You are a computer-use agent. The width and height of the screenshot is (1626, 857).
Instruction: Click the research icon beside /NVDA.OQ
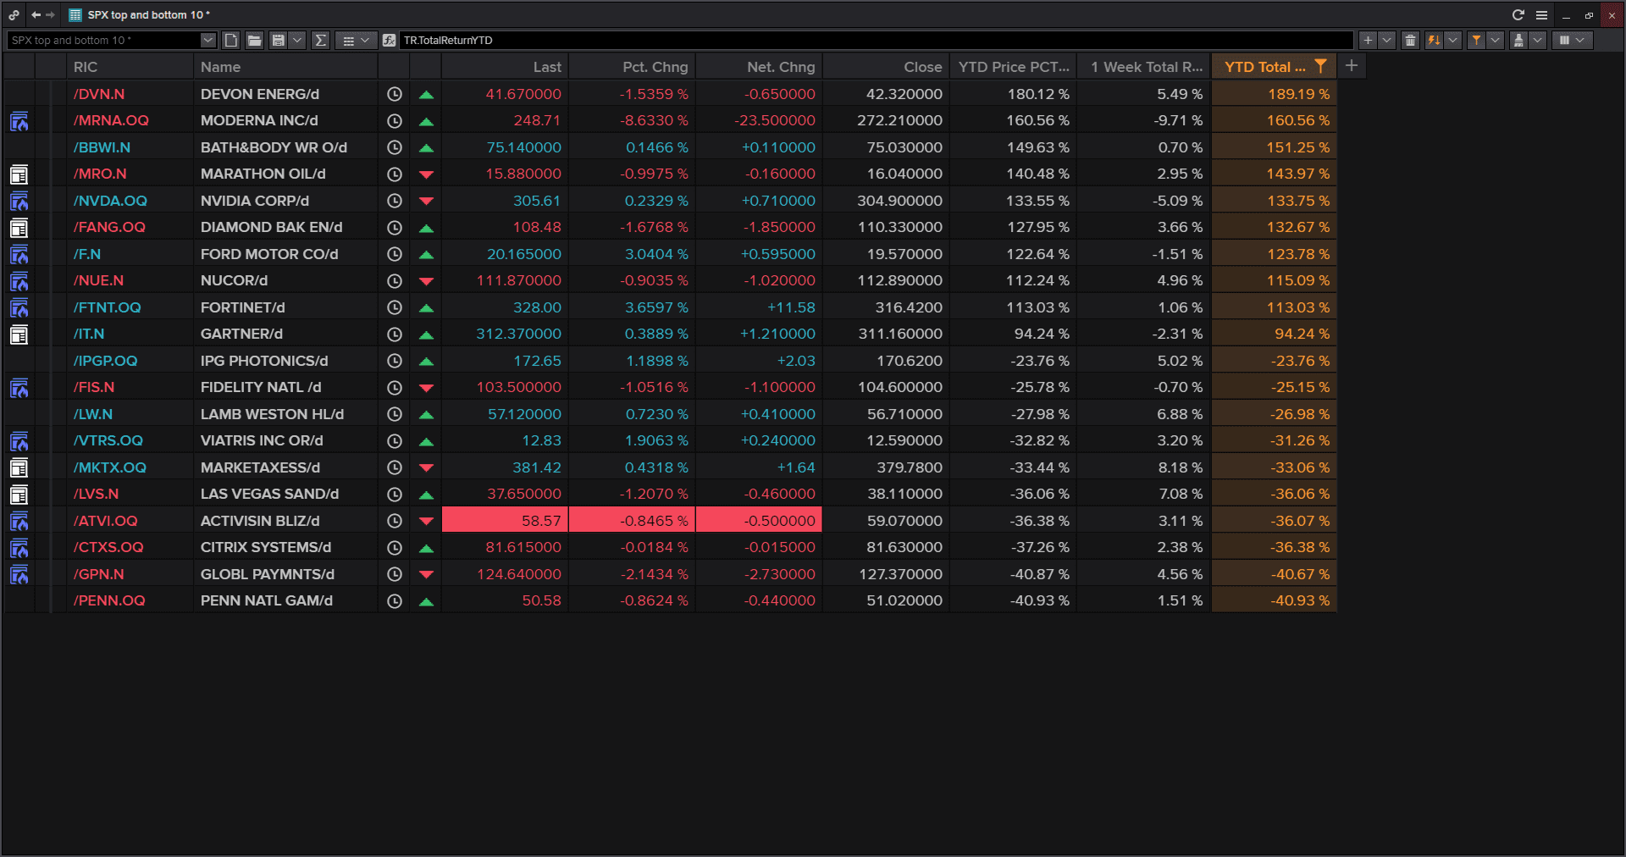click(x=19, y=201)
